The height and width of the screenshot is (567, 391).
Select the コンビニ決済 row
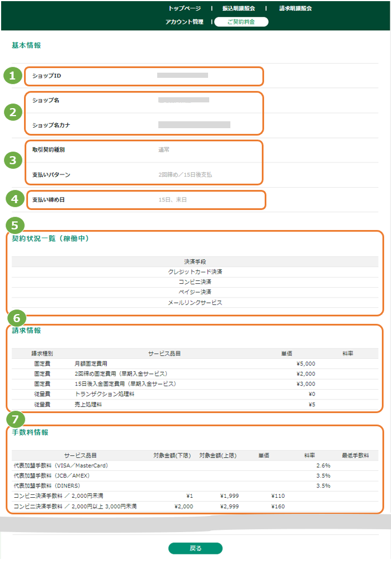click(x=195, y=281)
